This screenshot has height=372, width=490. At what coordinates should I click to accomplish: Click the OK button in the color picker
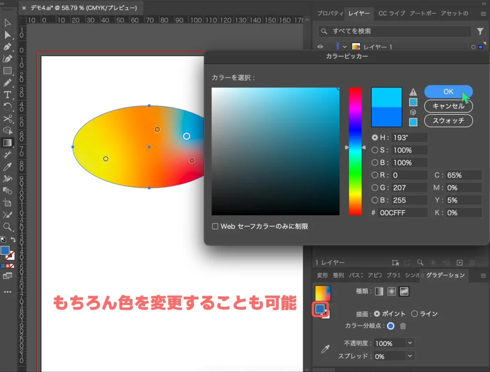[448, 91]
